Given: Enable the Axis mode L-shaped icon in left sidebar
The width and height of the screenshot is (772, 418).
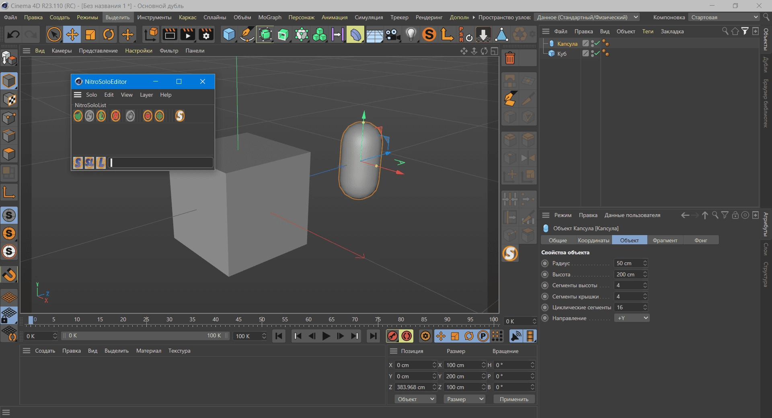Looking at the screenshot, I should [9, 192].
